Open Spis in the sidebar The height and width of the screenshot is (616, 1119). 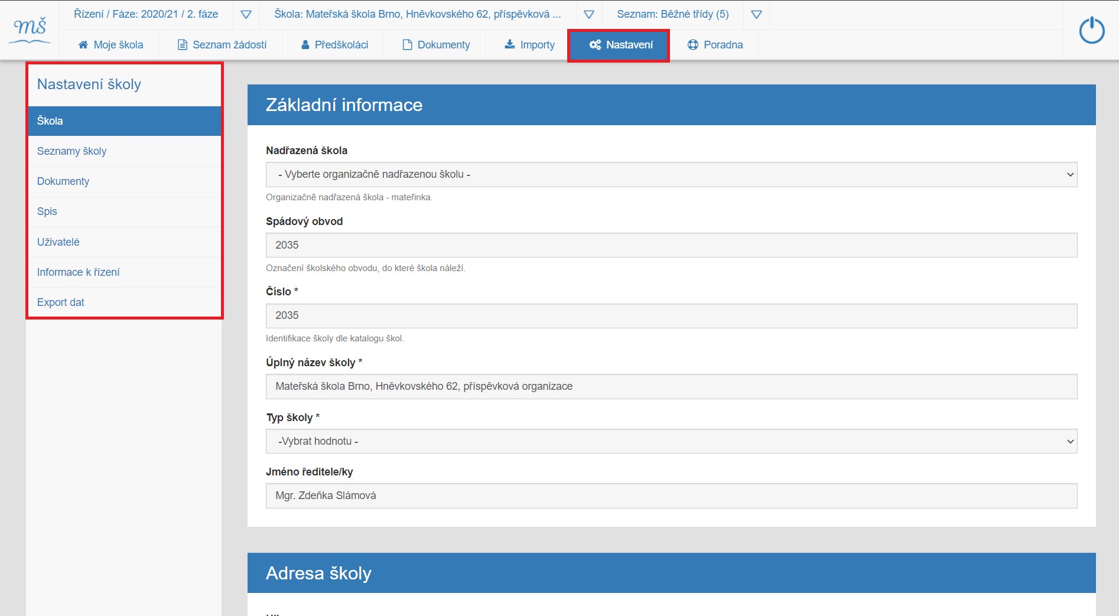[125, 211]
